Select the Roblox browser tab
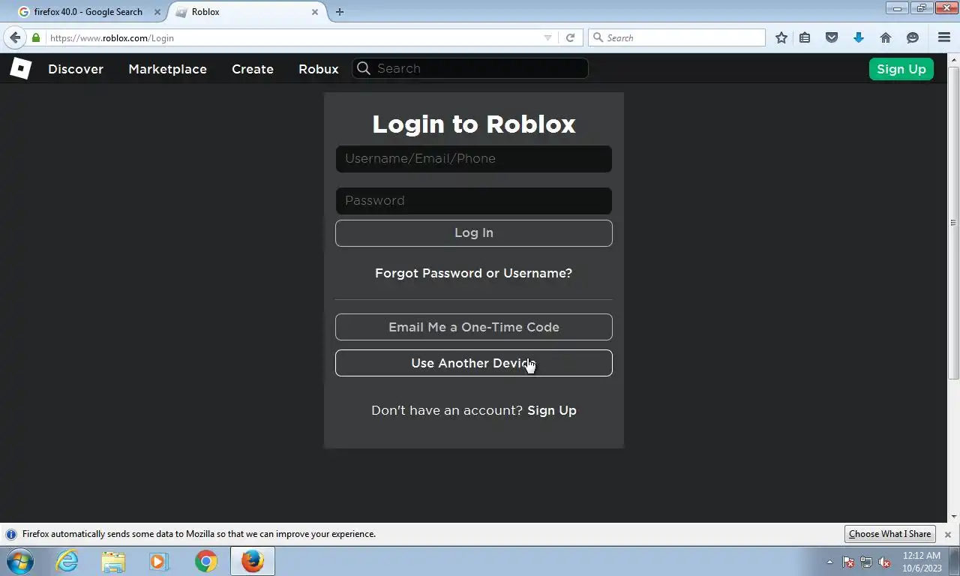The width and height of the screenshot is (960, 576). point(244,12)
